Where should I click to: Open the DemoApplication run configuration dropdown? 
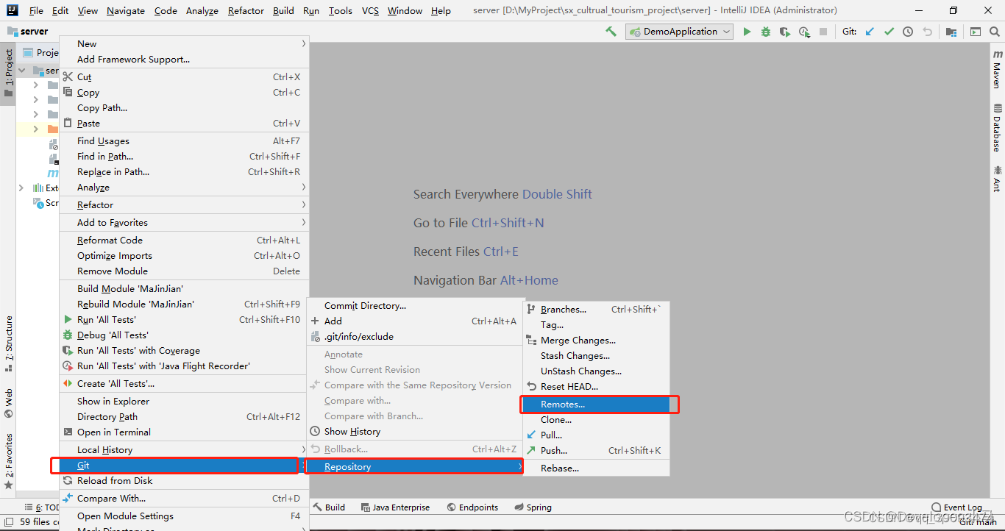680,32
